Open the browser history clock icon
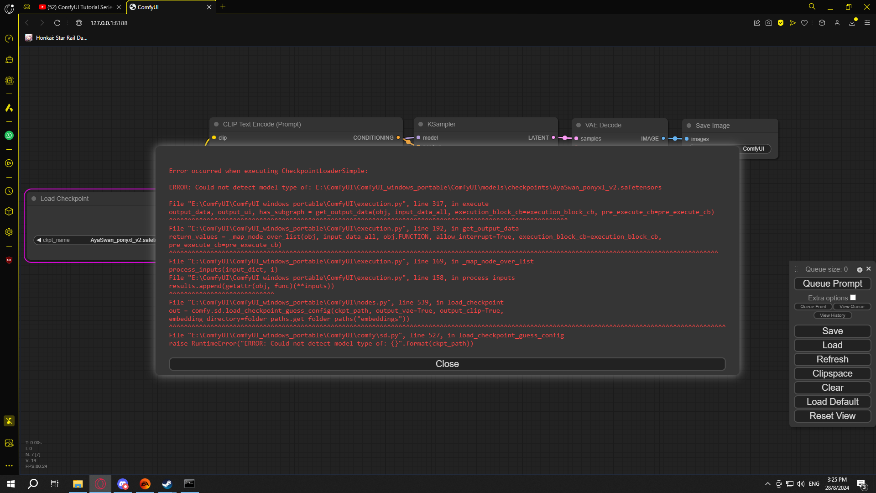The height and width of the screenshot is (493, 876). (x=9, y=191)
